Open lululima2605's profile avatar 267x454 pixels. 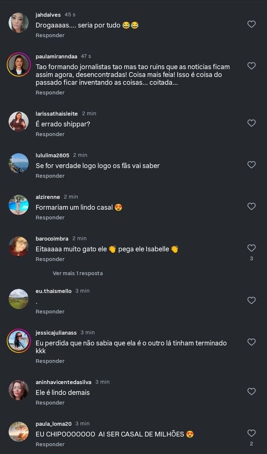pyautogui.click(x=19, y=163)
